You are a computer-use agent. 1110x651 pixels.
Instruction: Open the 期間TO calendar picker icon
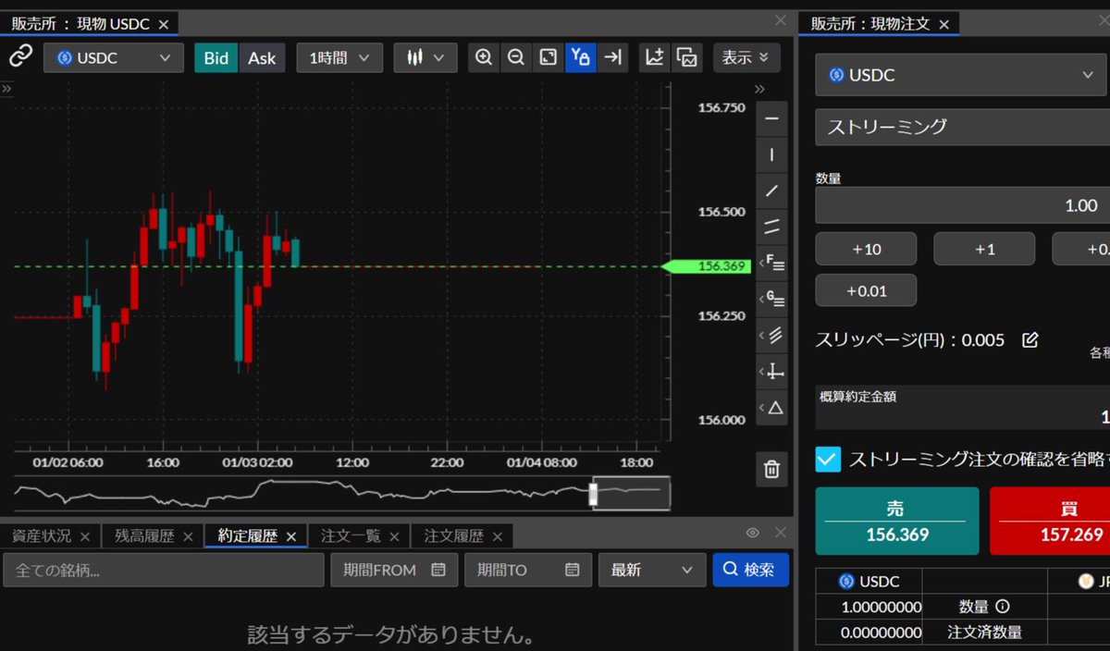pos(572,570)
